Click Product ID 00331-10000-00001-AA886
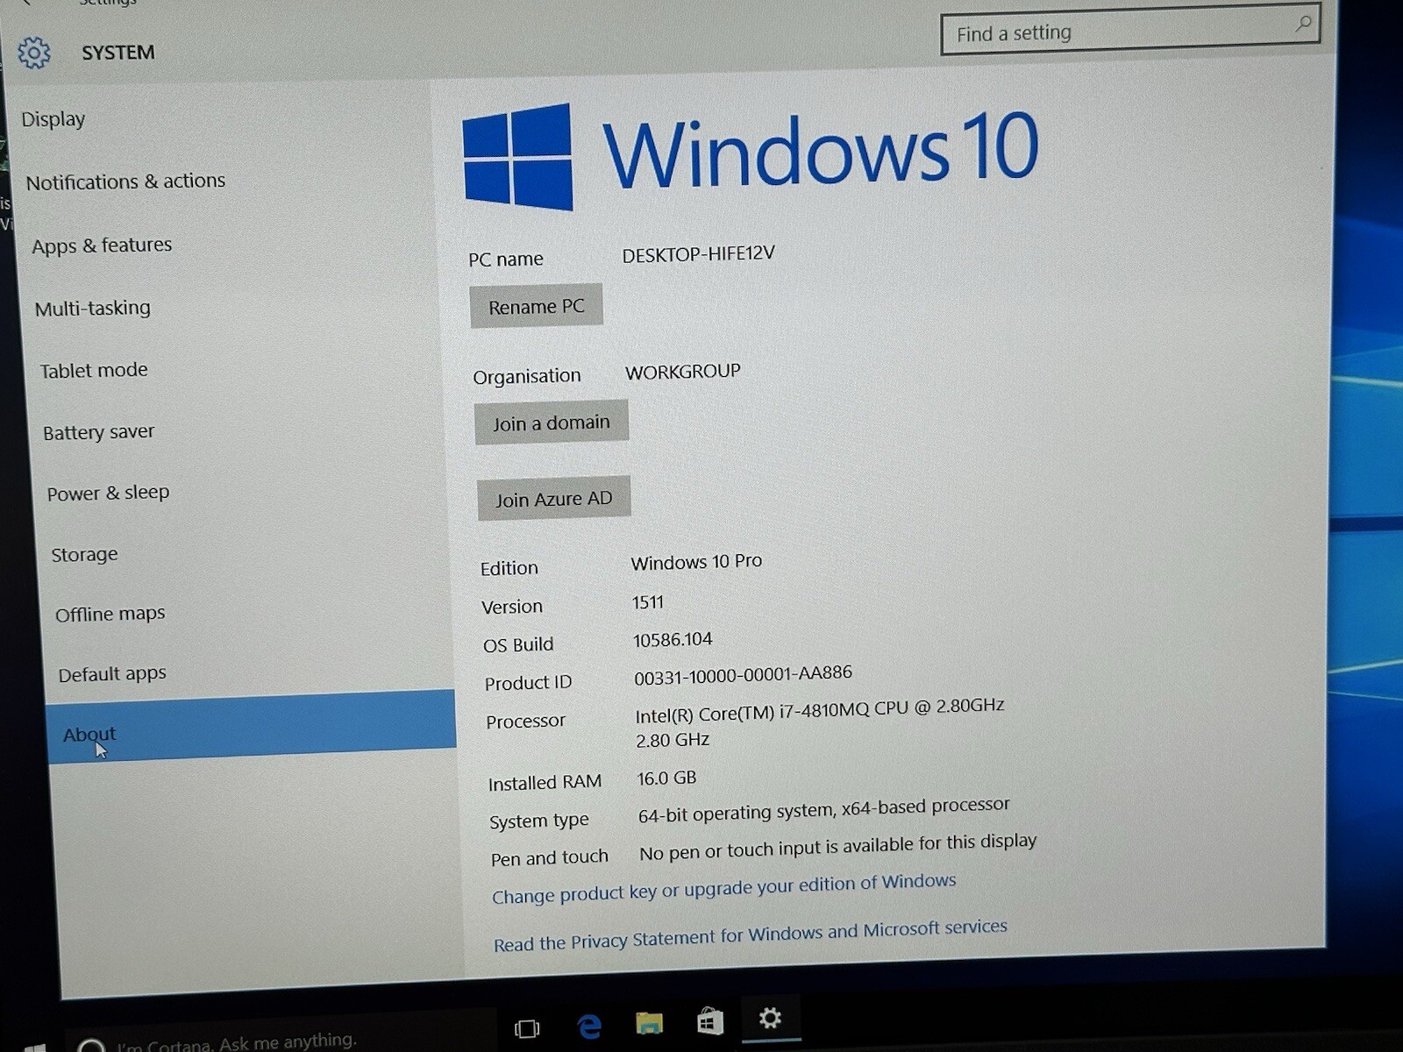 pos(743,675)
